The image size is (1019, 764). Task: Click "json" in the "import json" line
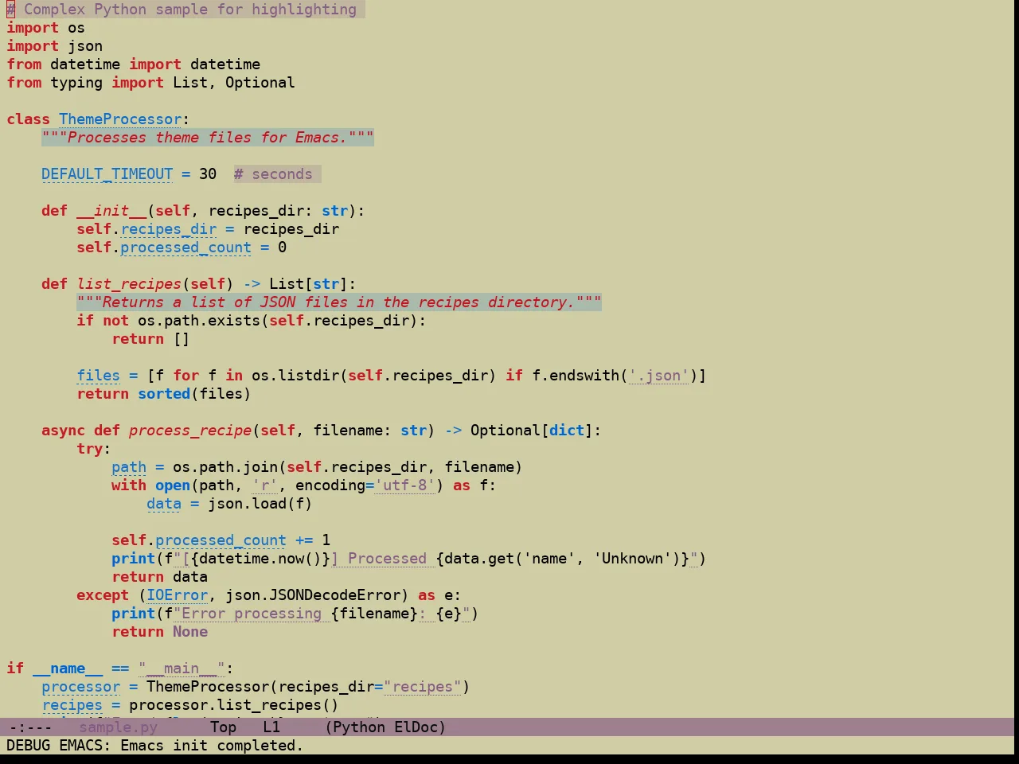85,46
